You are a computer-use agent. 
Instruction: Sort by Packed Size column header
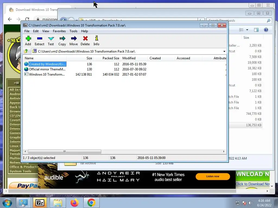(107, 58)
